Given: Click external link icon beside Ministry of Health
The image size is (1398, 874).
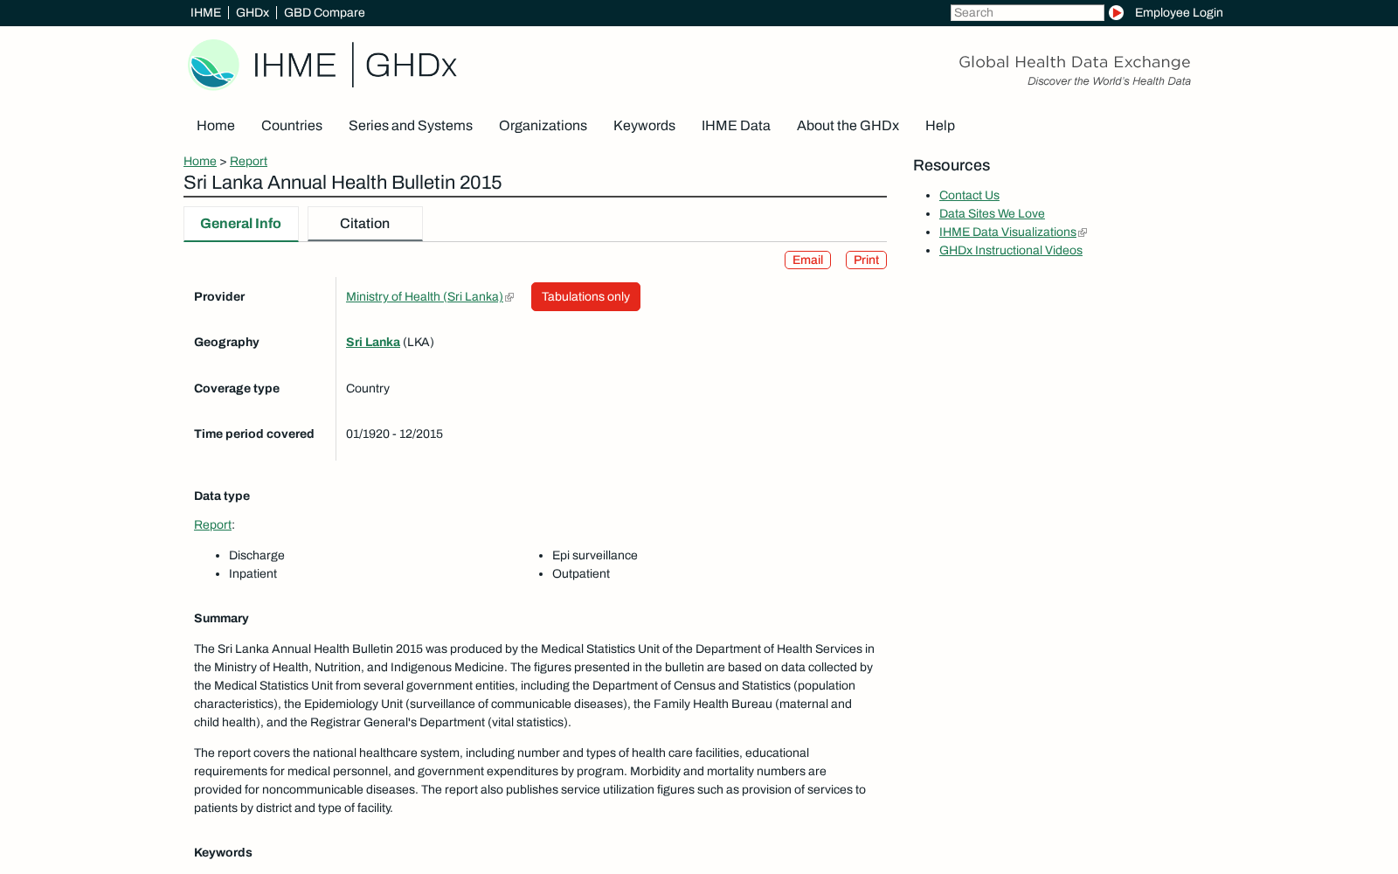Looking at the screenshot, I should click(509, 297).
